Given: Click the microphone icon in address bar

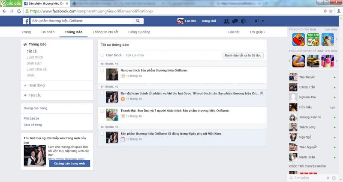Looking at the screenshot, I should point(325,11).
